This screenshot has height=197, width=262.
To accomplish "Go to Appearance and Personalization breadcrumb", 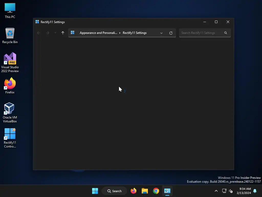I will pos(99,33).
